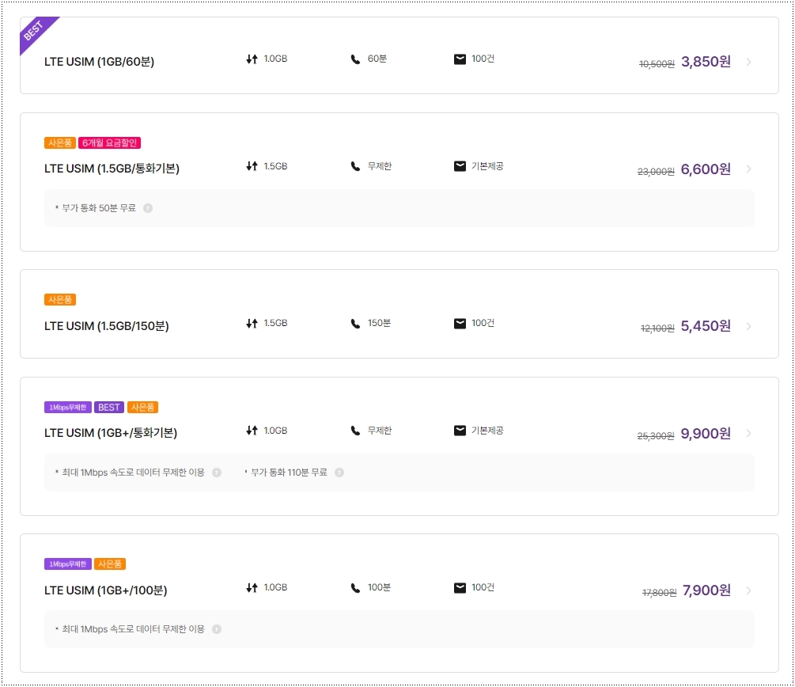Click the chevron arrow on 1.5GB/통화기본 plan

747,169
